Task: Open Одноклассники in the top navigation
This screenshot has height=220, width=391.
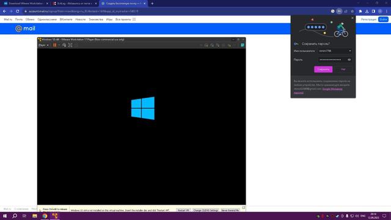Action: [47, 19]
